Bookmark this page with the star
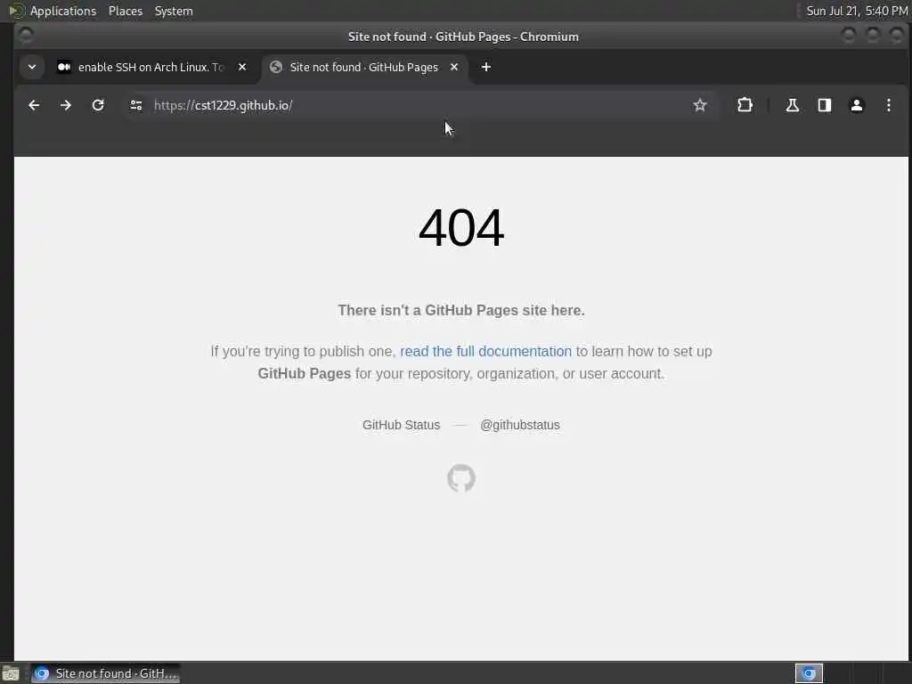The height and width of the screenshot is (684, 912). click(700, 105)
